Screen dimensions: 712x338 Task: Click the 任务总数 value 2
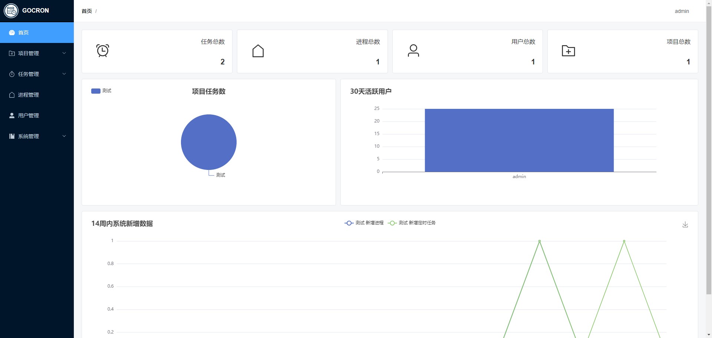tap(222, 62)
